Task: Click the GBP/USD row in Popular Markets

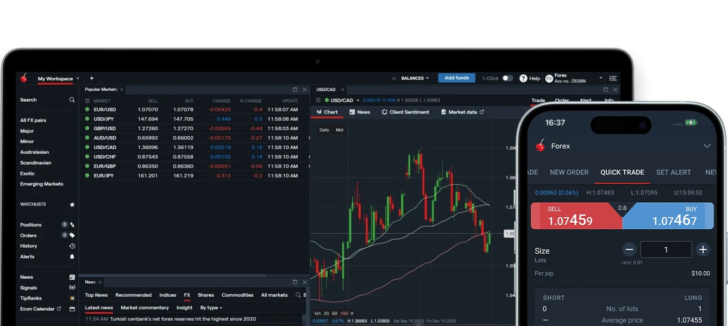Action: coord(194,128)
